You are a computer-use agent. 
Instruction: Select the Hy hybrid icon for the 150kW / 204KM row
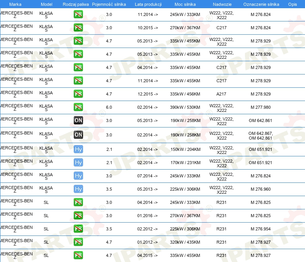pos(78,149)
